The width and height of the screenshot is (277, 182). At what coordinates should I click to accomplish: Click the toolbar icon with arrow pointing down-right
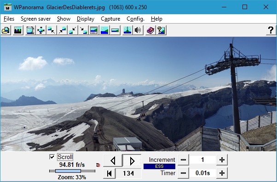click(83, 30)
